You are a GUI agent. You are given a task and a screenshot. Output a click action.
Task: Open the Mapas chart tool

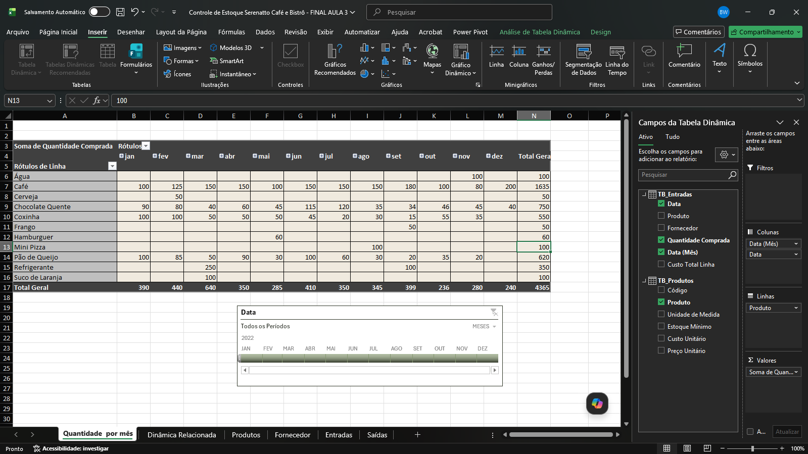pyautogui.click(x=432, y=60)
